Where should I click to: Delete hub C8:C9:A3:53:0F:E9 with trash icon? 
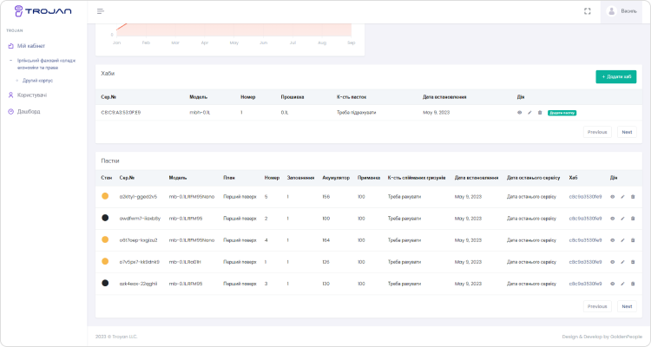pos(540,113)
